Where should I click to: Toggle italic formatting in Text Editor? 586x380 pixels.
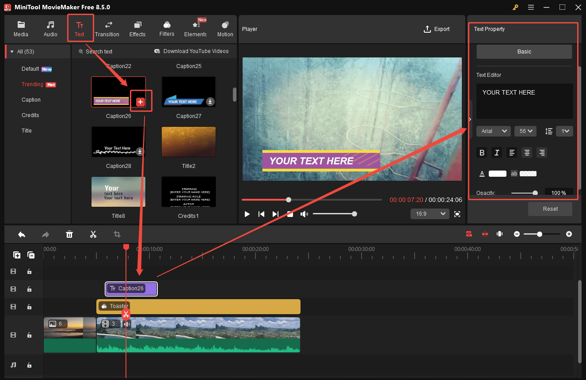[x=497, y=152]
